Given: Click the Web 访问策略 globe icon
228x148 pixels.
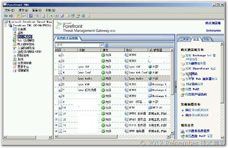Looking at the screenshot, I should click(x=14, y=40).
